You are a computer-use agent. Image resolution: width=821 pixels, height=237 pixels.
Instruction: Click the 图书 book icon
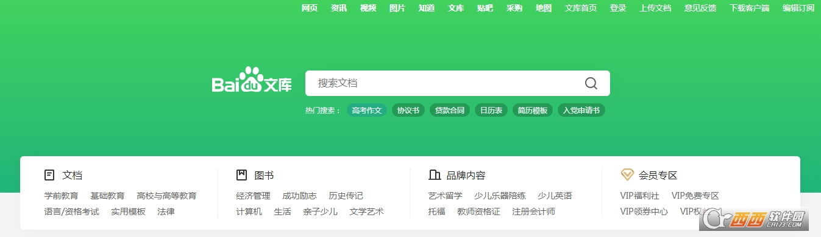coord(241,175)
